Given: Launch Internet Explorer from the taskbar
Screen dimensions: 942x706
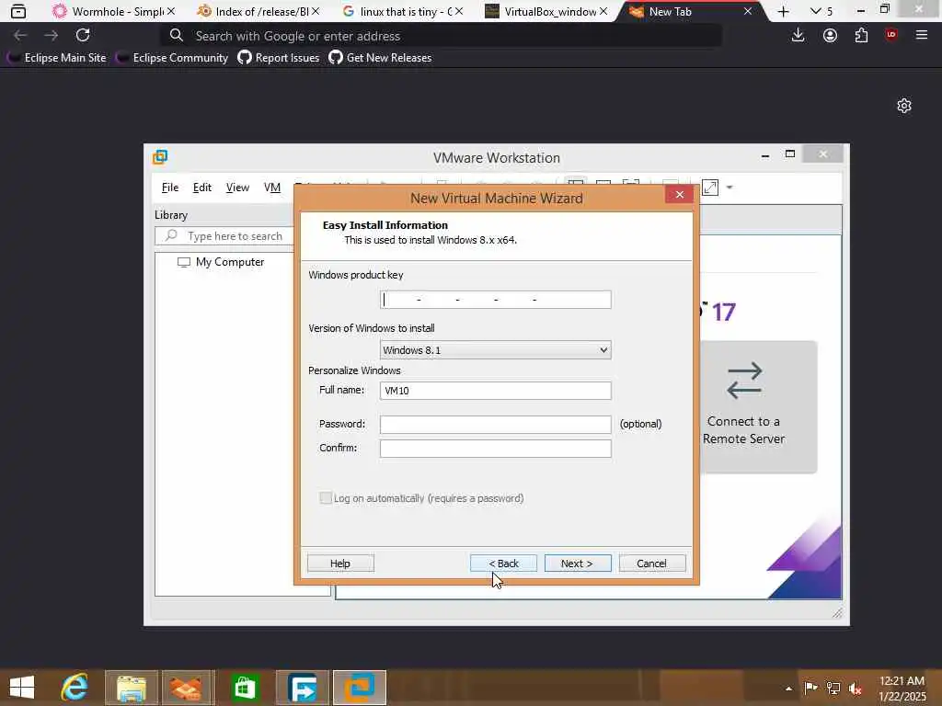Looking at the screenshot, I should pyautogui.click(x=75, y=688).
